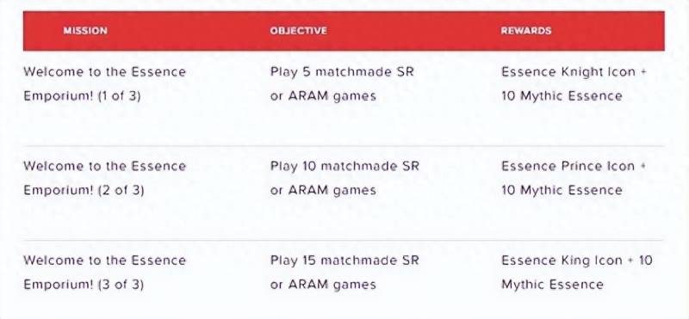
Task: Select the Emporium! (2 of 3) mission name
Action: [x=84, y=190]
